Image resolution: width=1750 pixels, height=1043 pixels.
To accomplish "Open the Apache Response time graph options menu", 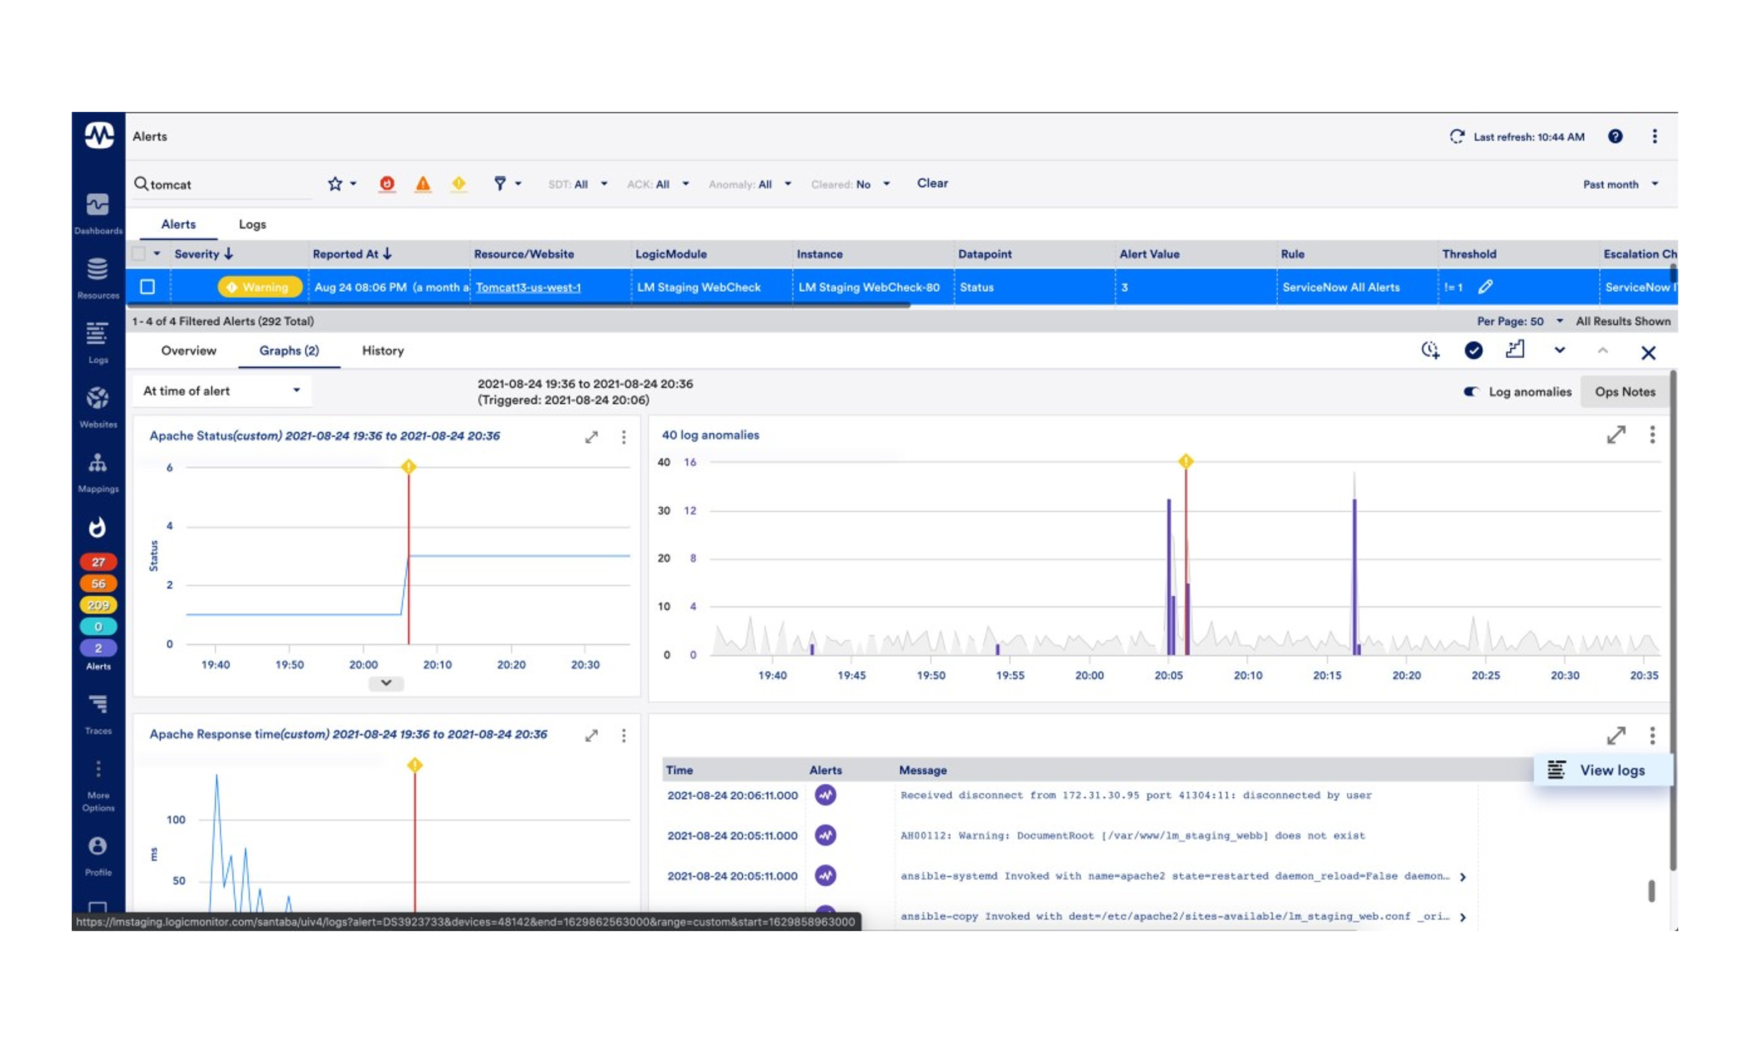I will 623,736.
